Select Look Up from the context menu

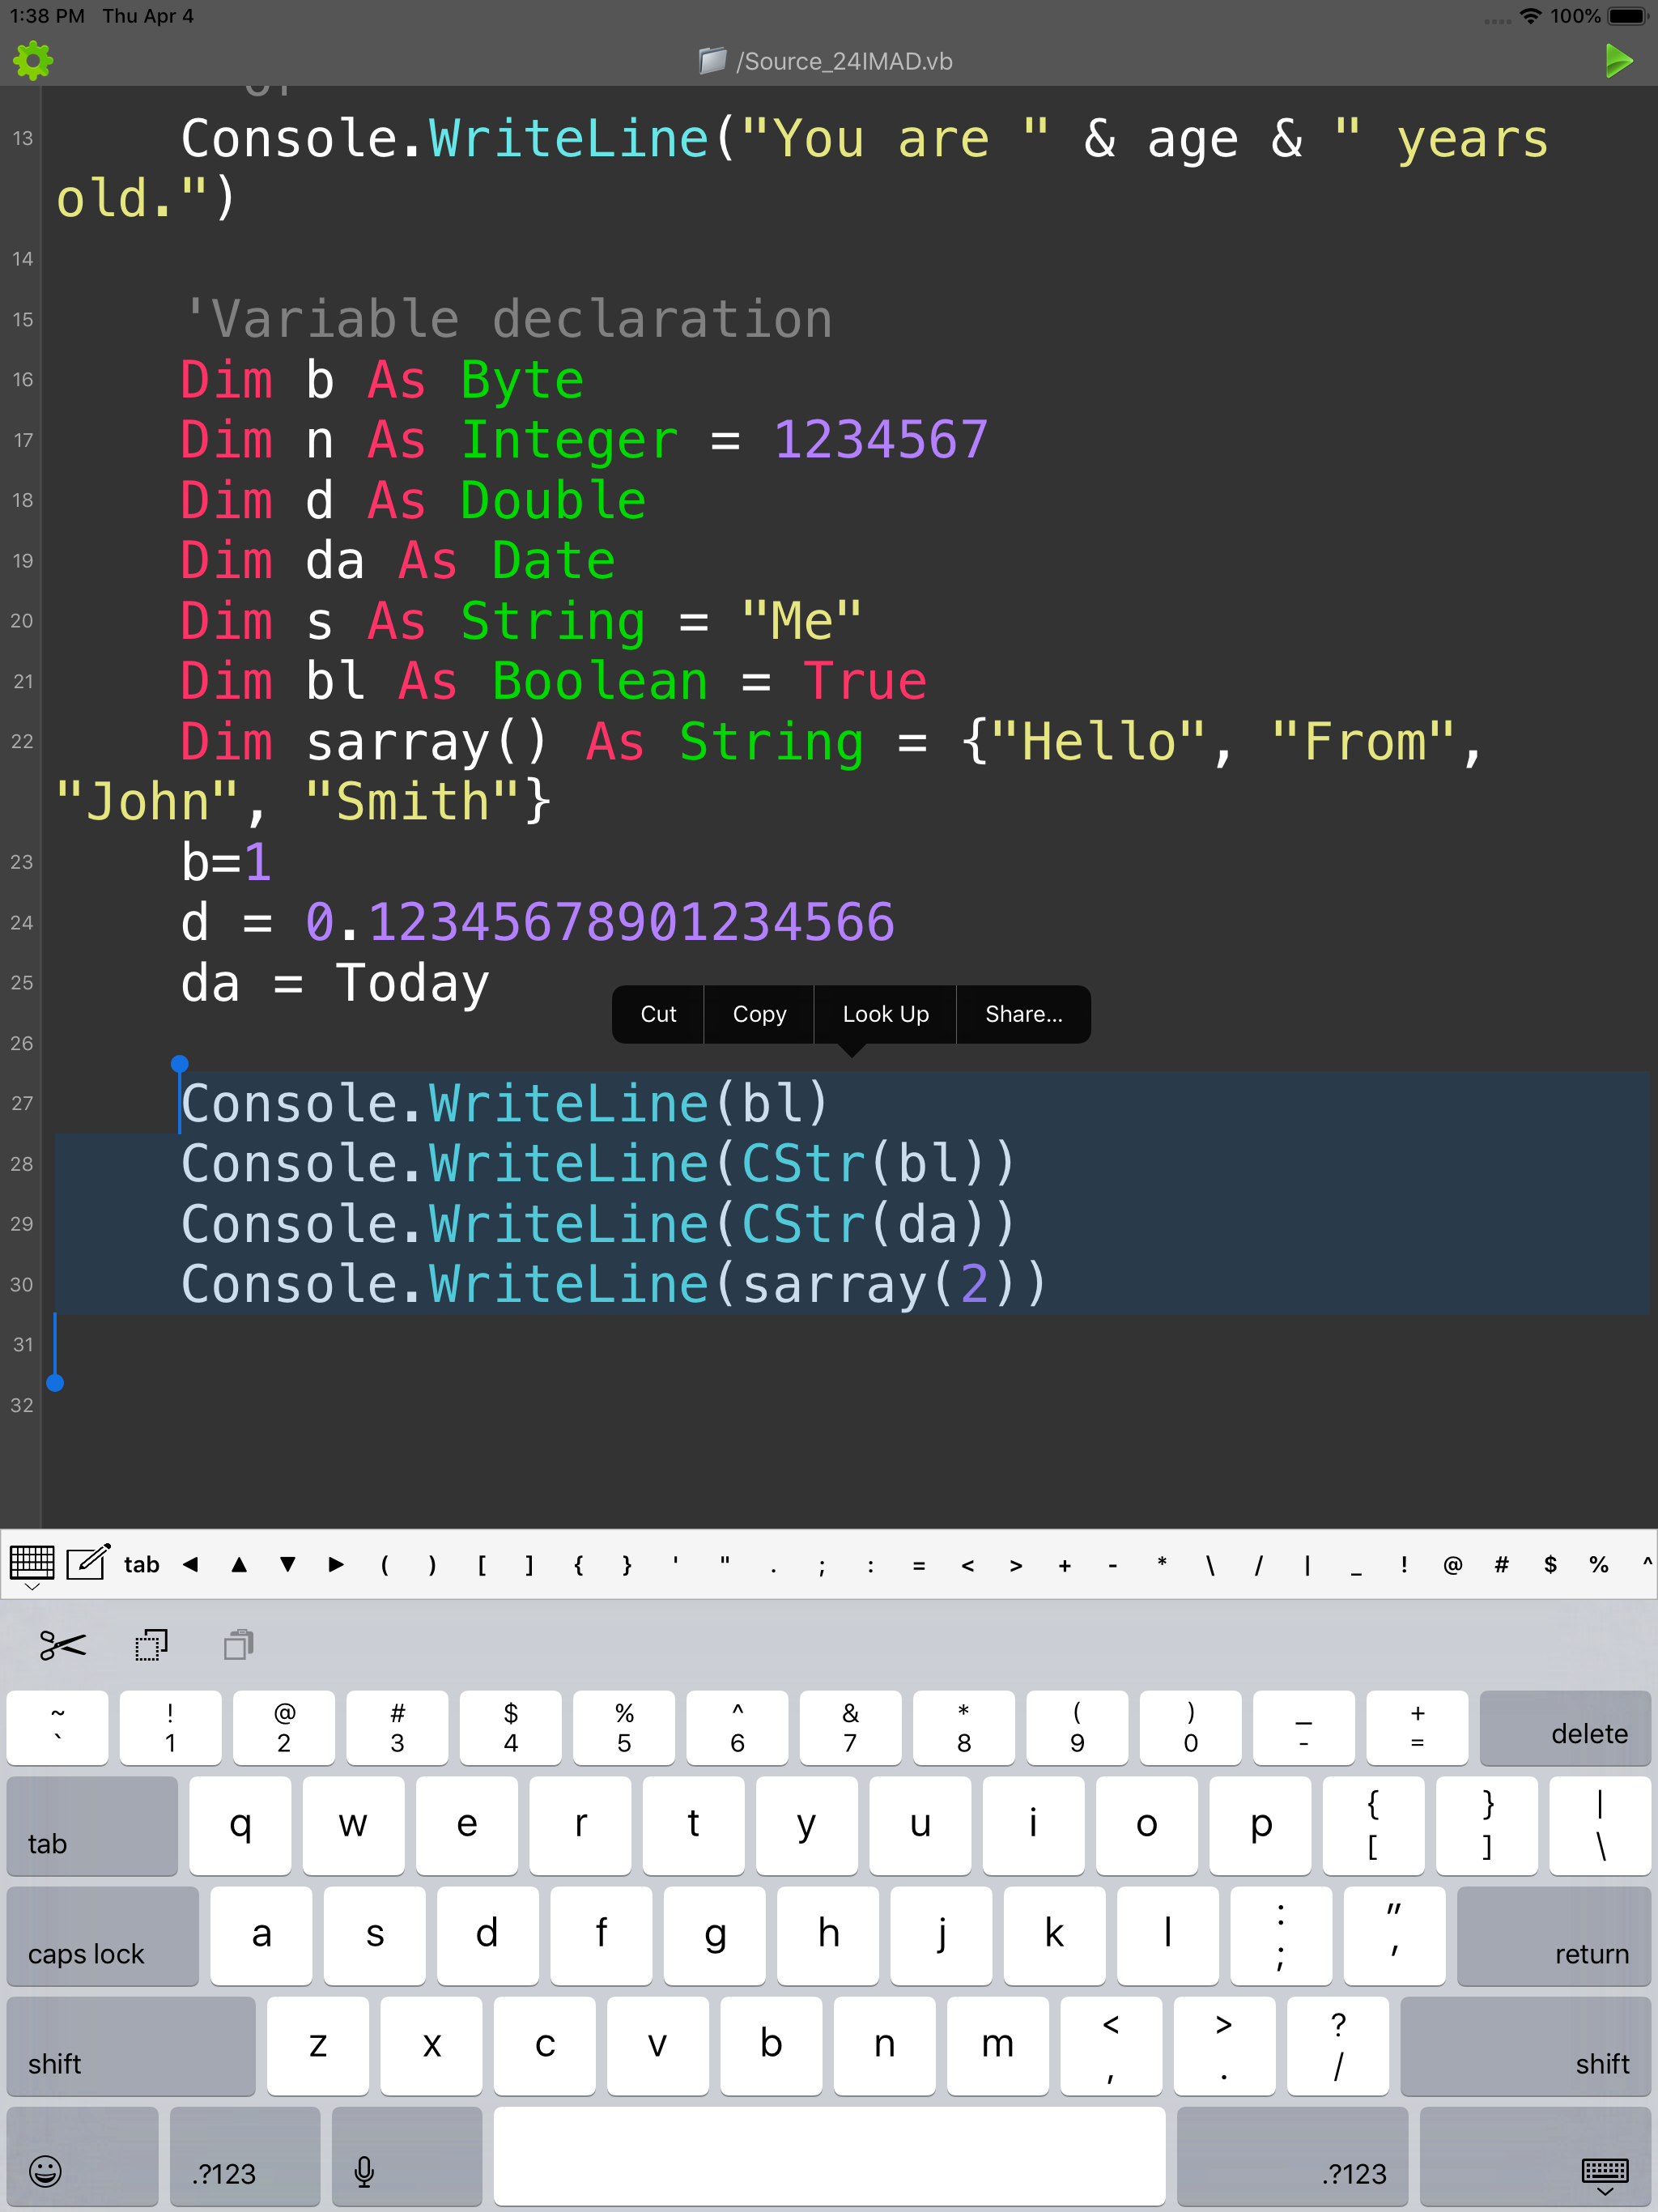pyautogui.click(x=884, y=1013)
